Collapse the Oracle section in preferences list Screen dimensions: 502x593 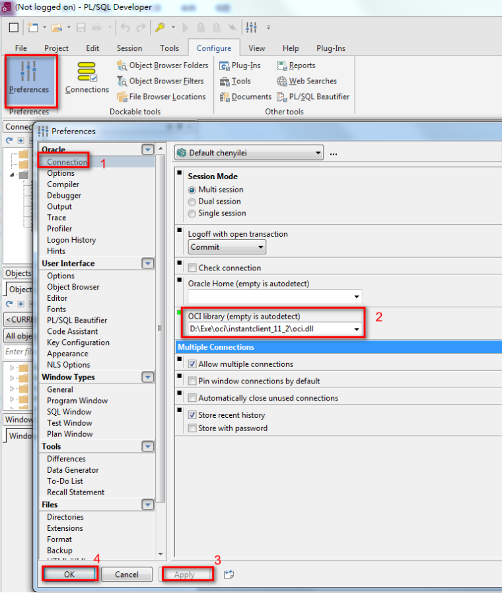(148, 149)
